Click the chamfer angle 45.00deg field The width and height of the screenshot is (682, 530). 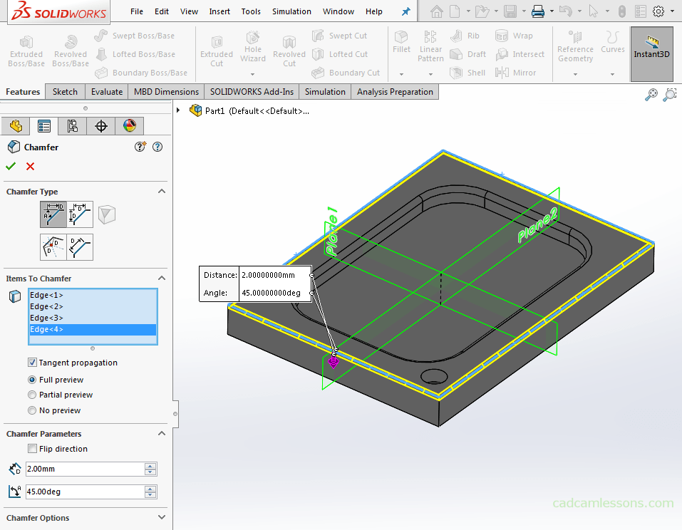point(85,492)
